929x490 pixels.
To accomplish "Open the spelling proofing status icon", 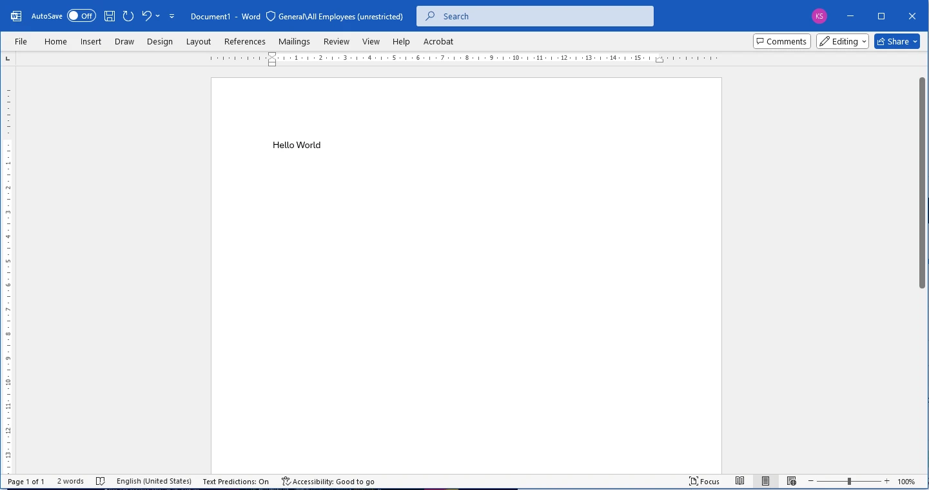I will [100, 482].
